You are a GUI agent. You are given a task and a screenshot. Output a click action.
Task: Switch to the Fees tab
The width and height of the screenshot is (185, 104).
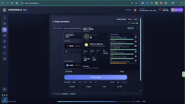click(104, 87)
